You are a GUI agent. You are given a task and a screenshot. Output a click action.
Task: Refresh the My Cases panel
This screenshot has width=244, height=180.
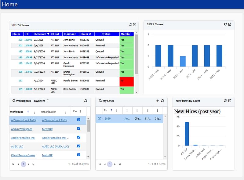(x=162, y=101)
